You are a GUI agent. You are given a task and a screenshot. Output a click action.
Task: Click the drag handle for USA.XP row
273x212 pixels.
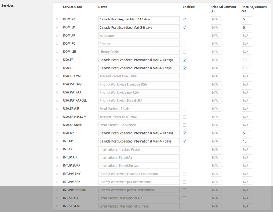click(x=57, y=133)
